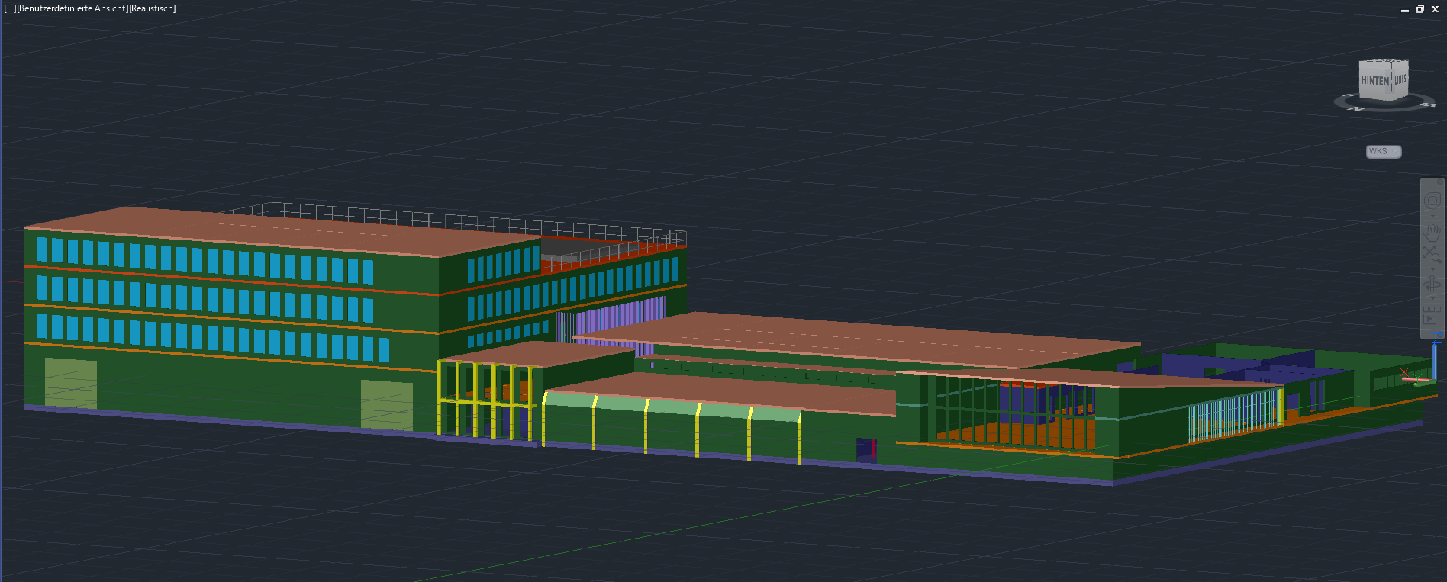Expand the orbit options arrow below Orbit
1447x582 pixels.
point(1432,298)
